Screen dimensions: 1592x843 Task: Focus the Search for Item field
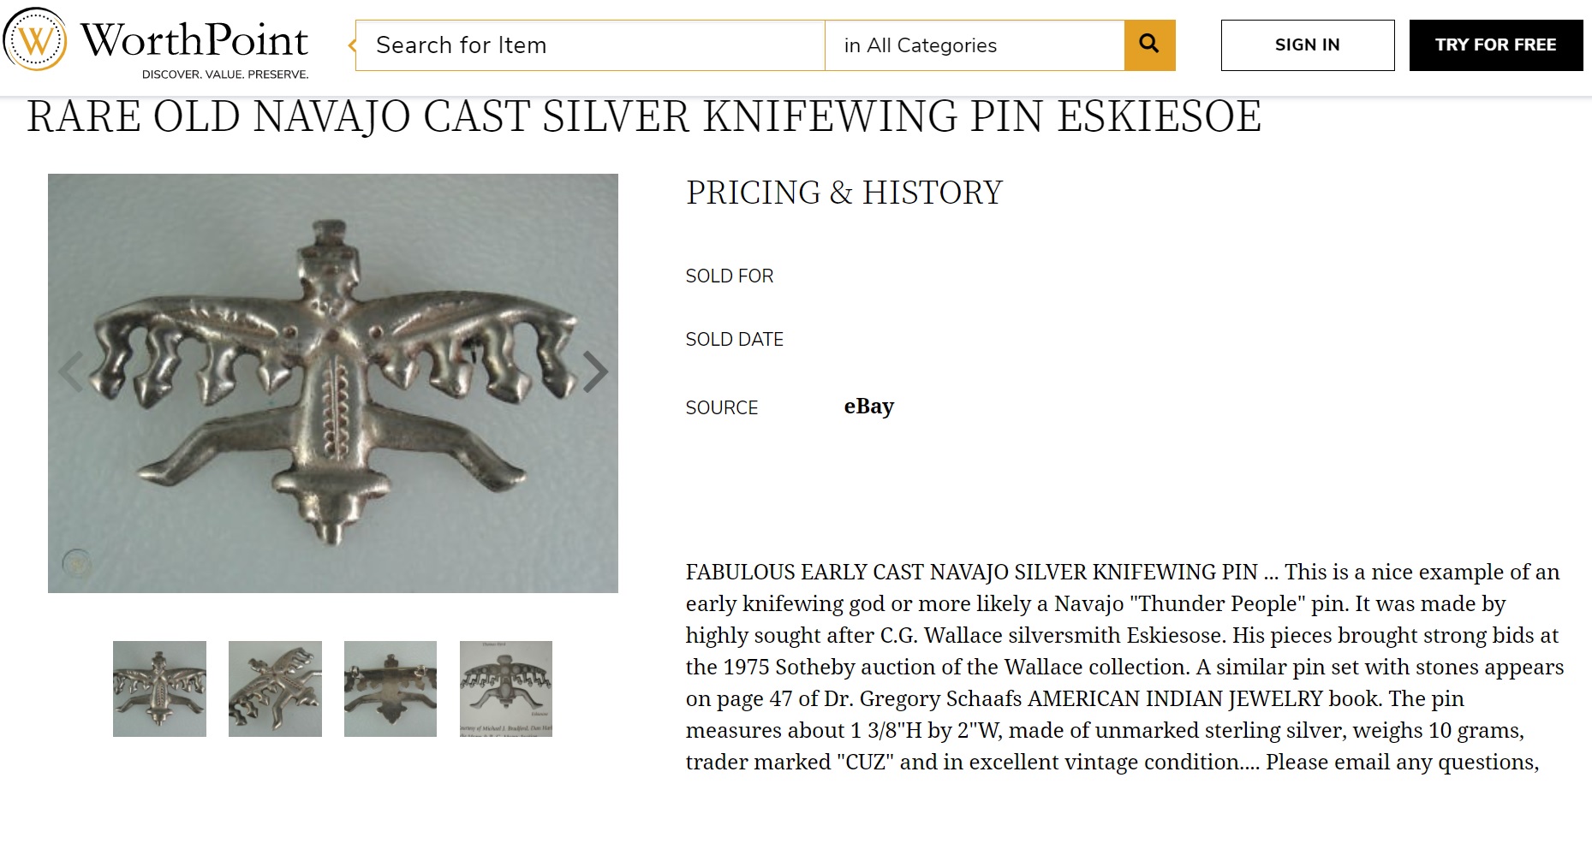click(x=590, y=45)
